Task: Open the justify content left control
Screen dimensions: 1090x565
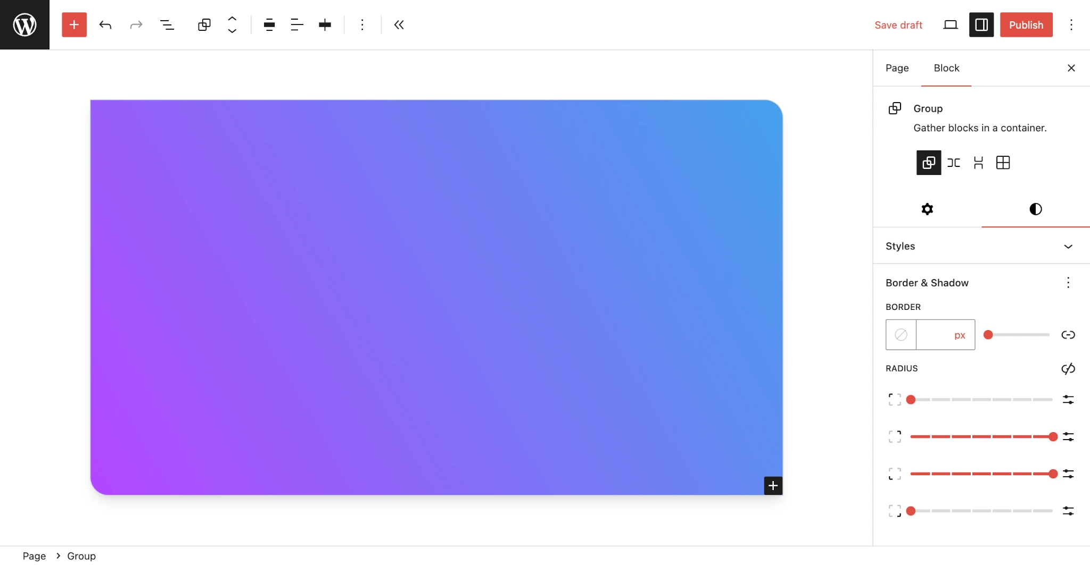Action: 297,24
